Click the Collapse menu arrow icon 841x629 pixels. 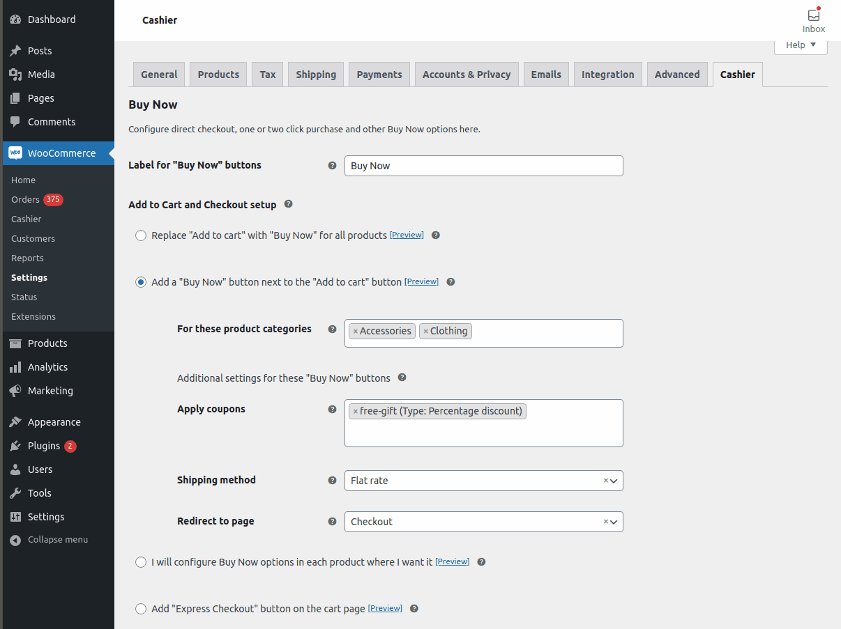(15, 540)
